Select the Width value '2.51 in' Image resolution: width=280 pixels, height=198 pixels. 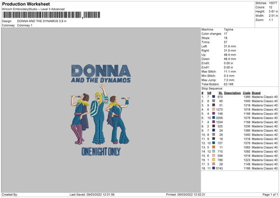click(x=273, y=16)
